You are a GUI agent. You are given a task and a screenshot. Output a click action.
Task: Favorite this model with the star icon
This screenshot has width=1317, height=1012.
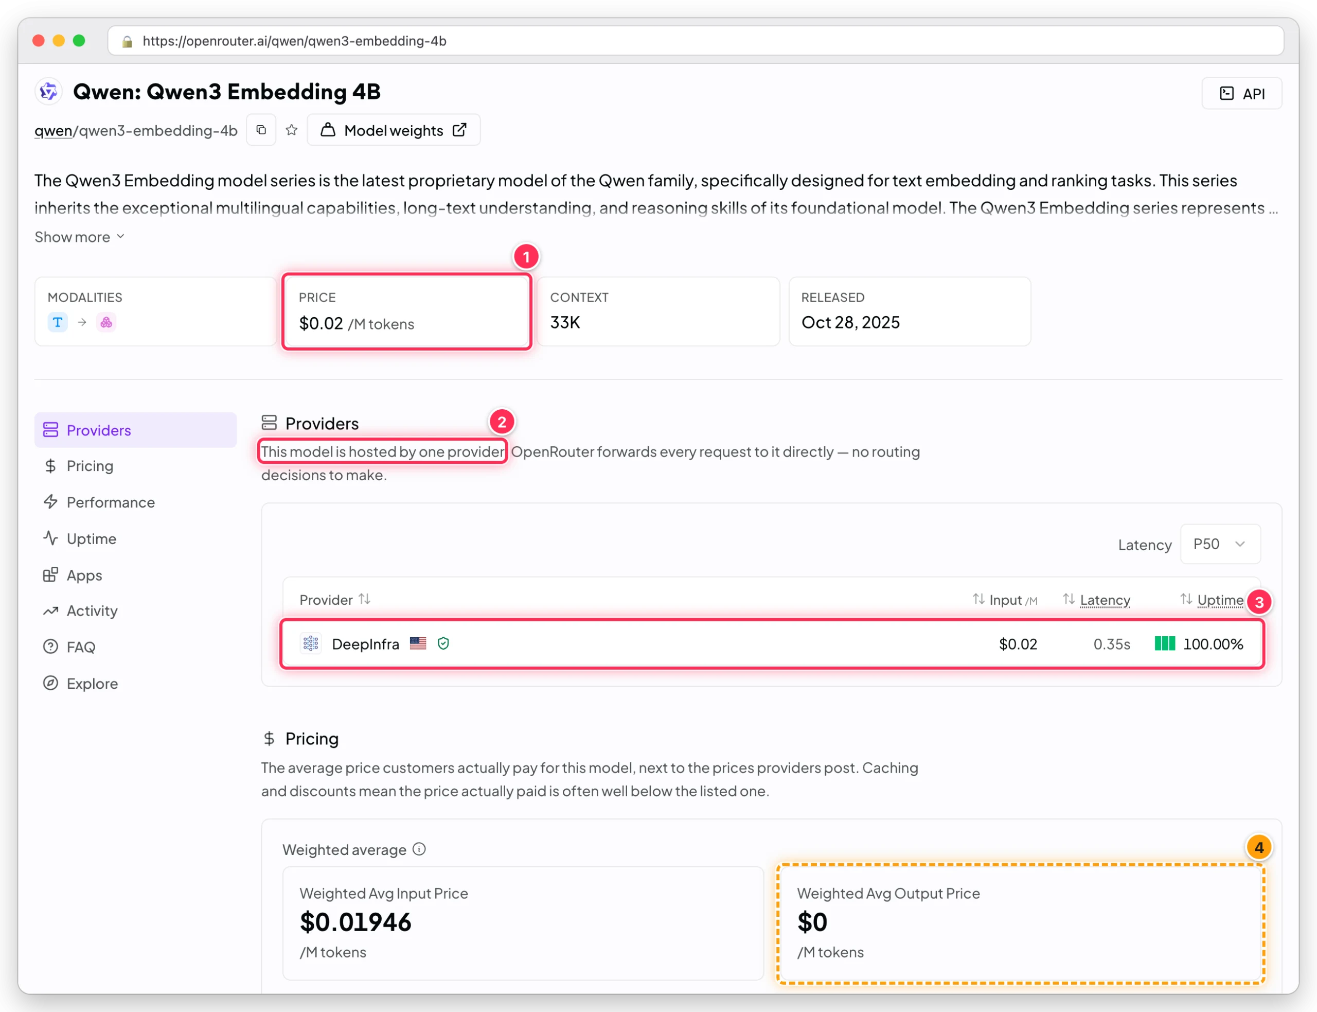[x=291, y=130]
